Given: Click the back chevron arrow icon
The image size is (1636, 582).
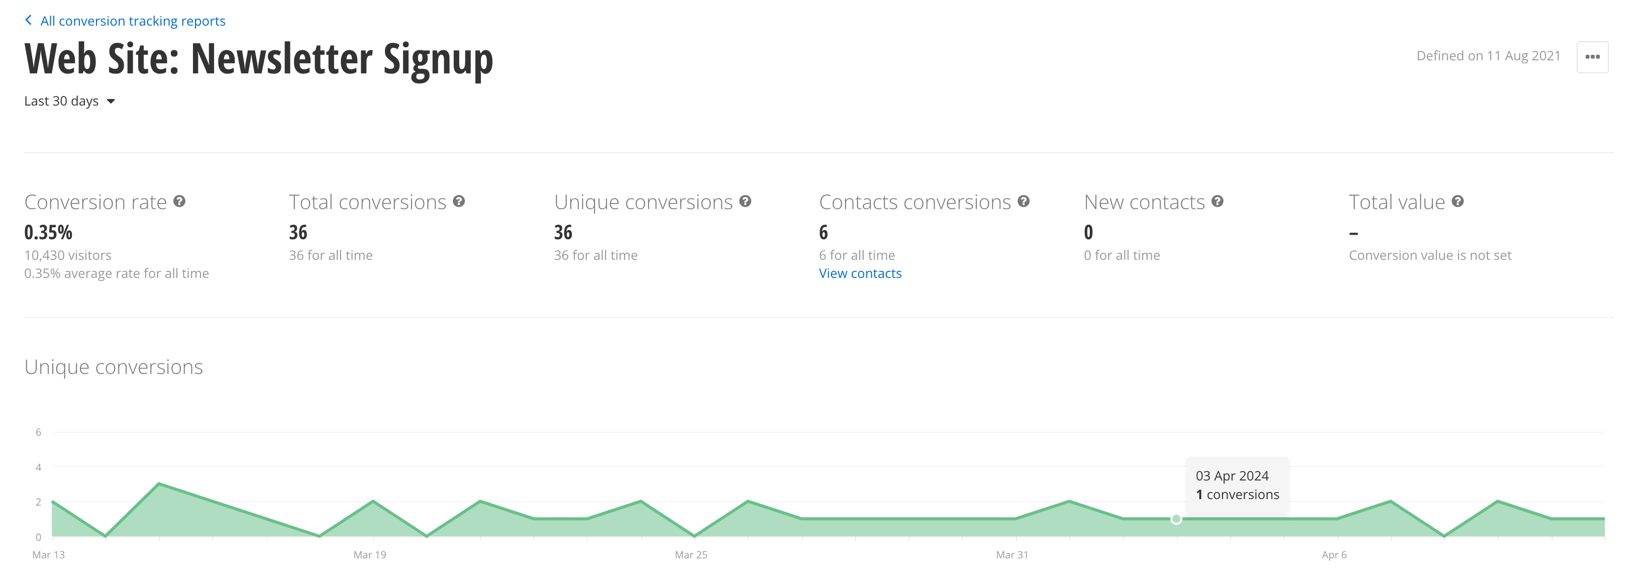Looking at the screenshot, I should tap(29, 20).
